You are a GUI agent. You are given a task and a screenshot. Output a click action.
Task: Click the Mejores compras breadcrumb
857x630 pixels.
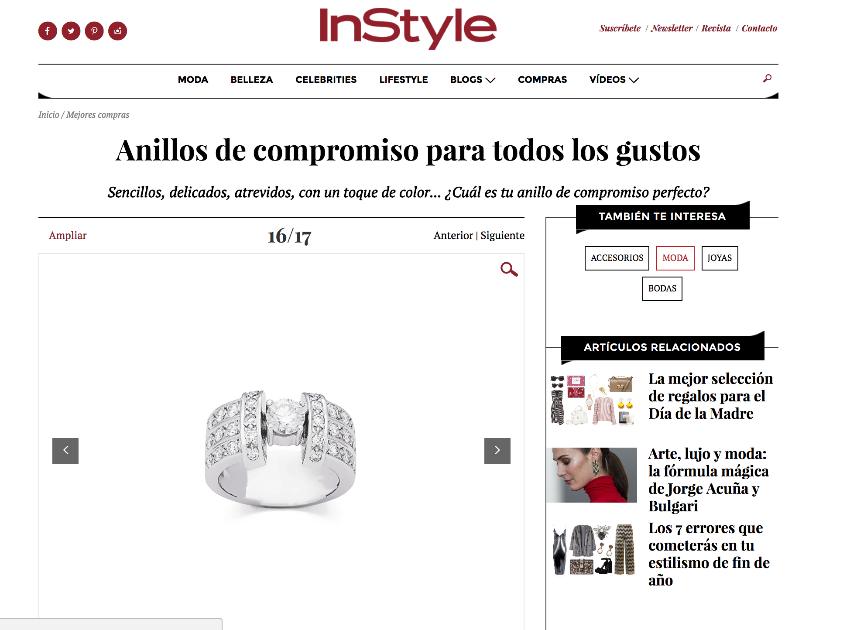[x=98, y=115]
